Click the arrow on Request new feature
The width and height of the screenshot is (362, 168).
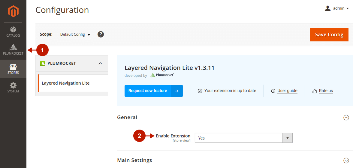177,91
